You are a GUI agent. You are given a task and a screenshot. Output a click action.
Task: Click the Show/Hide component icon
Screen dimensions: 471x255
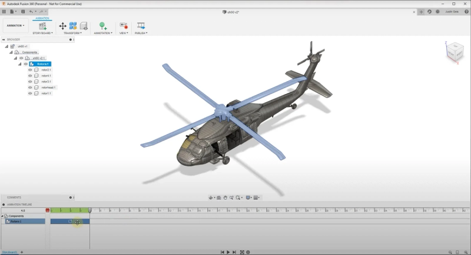tap(84, 26)
